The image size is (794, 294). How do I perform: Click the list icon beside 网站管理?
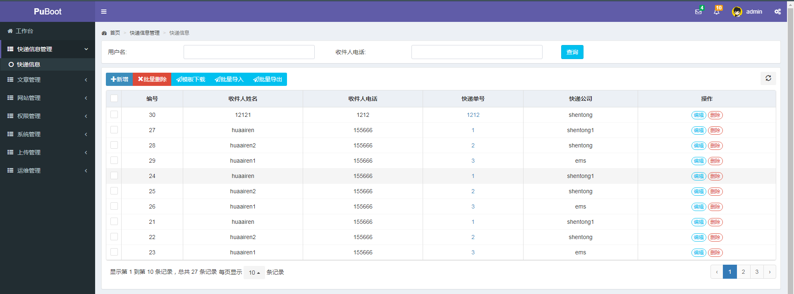tap(10, 98)
